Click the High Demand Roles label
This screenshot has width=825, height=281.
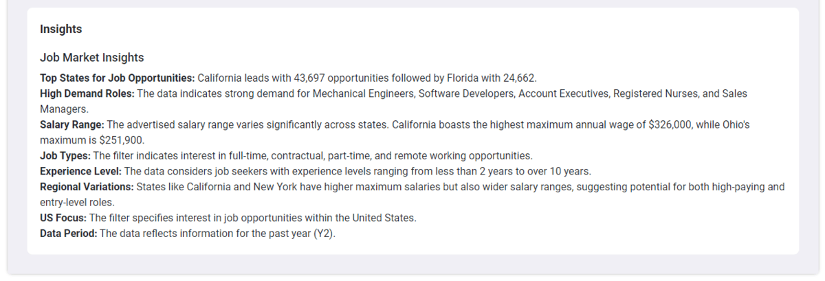click(87, 93)
